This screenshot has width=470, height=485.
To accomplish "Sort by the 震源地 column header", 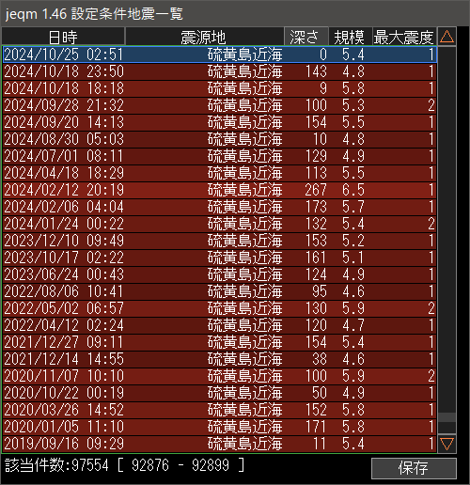I will (x=204, y=37).
